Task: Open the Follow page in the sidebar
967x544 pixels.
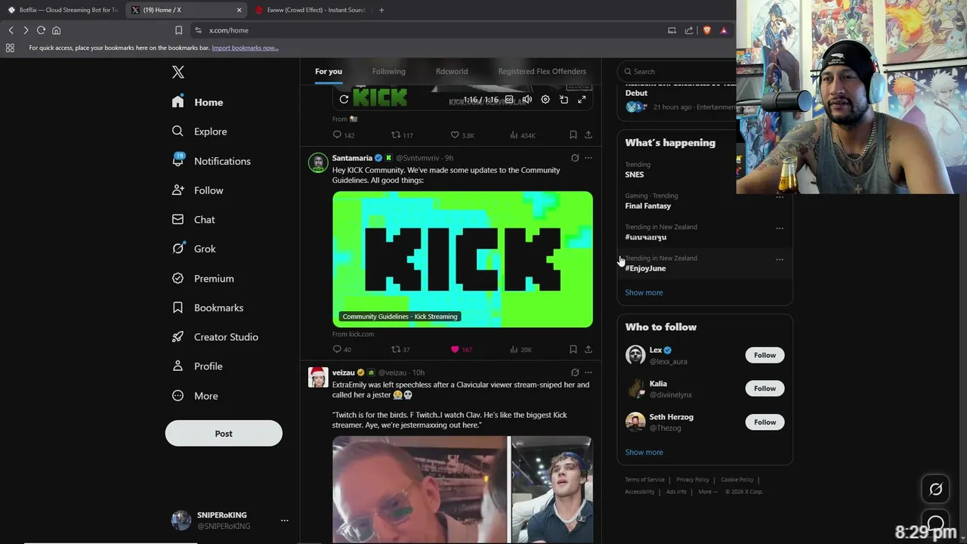Action: coord(197,190)
